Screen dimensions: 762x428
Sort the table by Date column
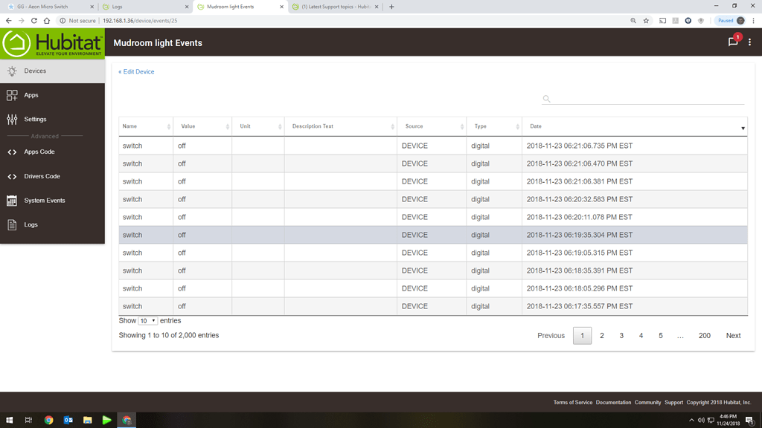coord(634,127)
